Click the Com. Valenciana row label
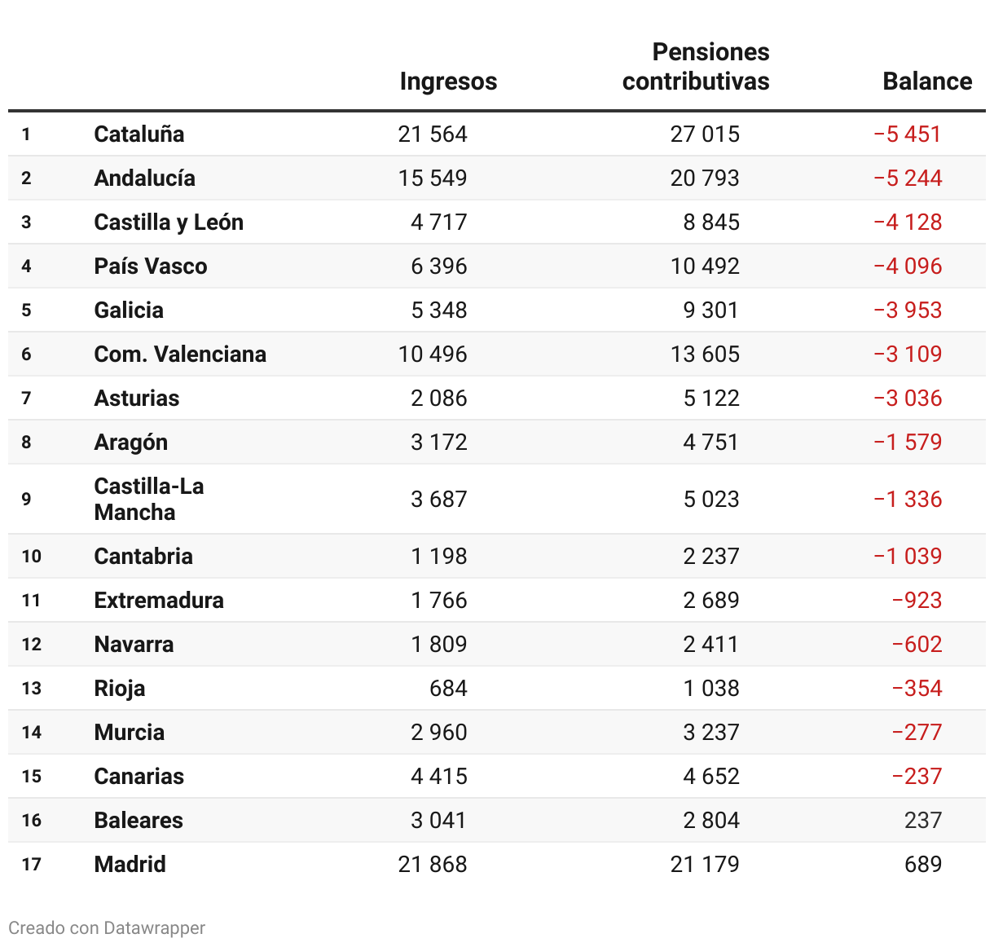Viewport: 994px width, 947px height. (180, 354)
